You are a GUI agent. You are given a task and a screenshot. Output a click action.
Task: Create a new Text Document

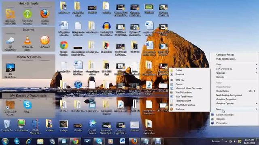pos(189,101)
